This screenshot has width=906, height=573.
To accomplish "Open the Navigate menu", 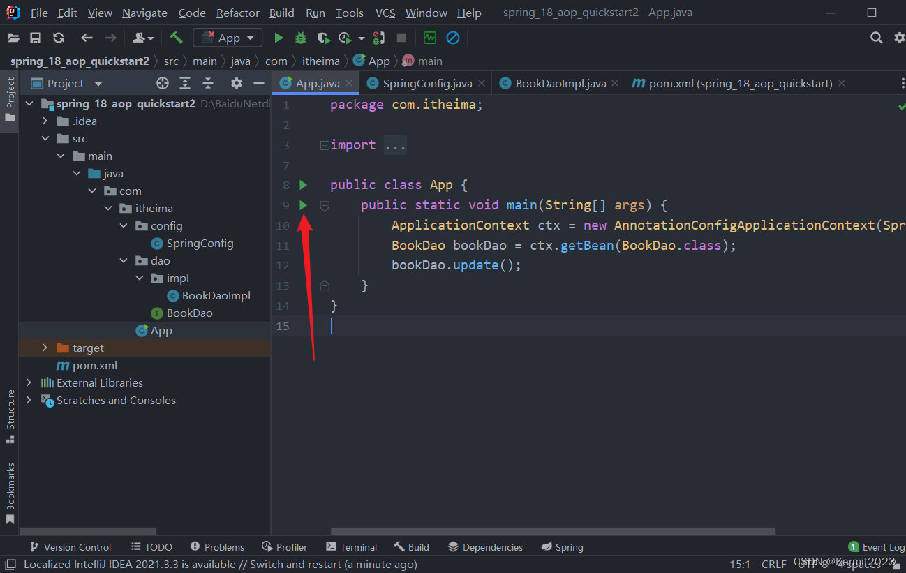I will pyautogui.click(x=144, y=13).
